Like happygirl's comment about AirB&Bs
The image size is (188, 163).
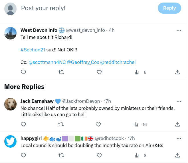click(x=99, y=155)
